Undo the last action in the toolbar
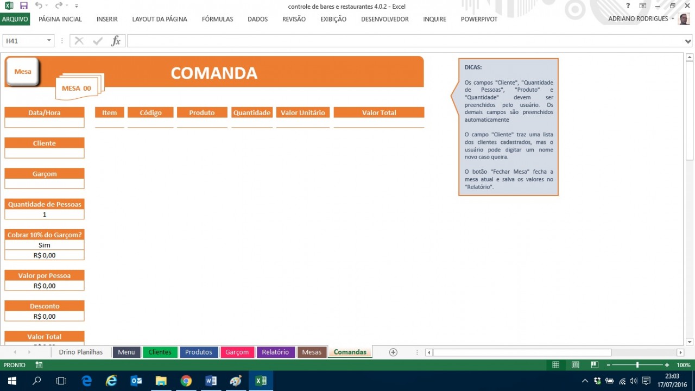 pos(38,6)
